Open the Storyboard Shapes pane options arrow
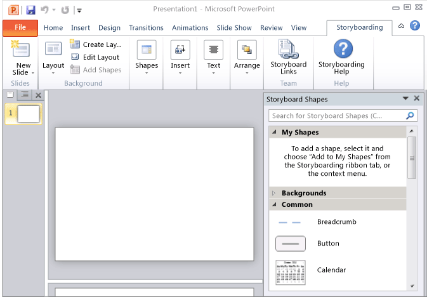 point(405,98)
